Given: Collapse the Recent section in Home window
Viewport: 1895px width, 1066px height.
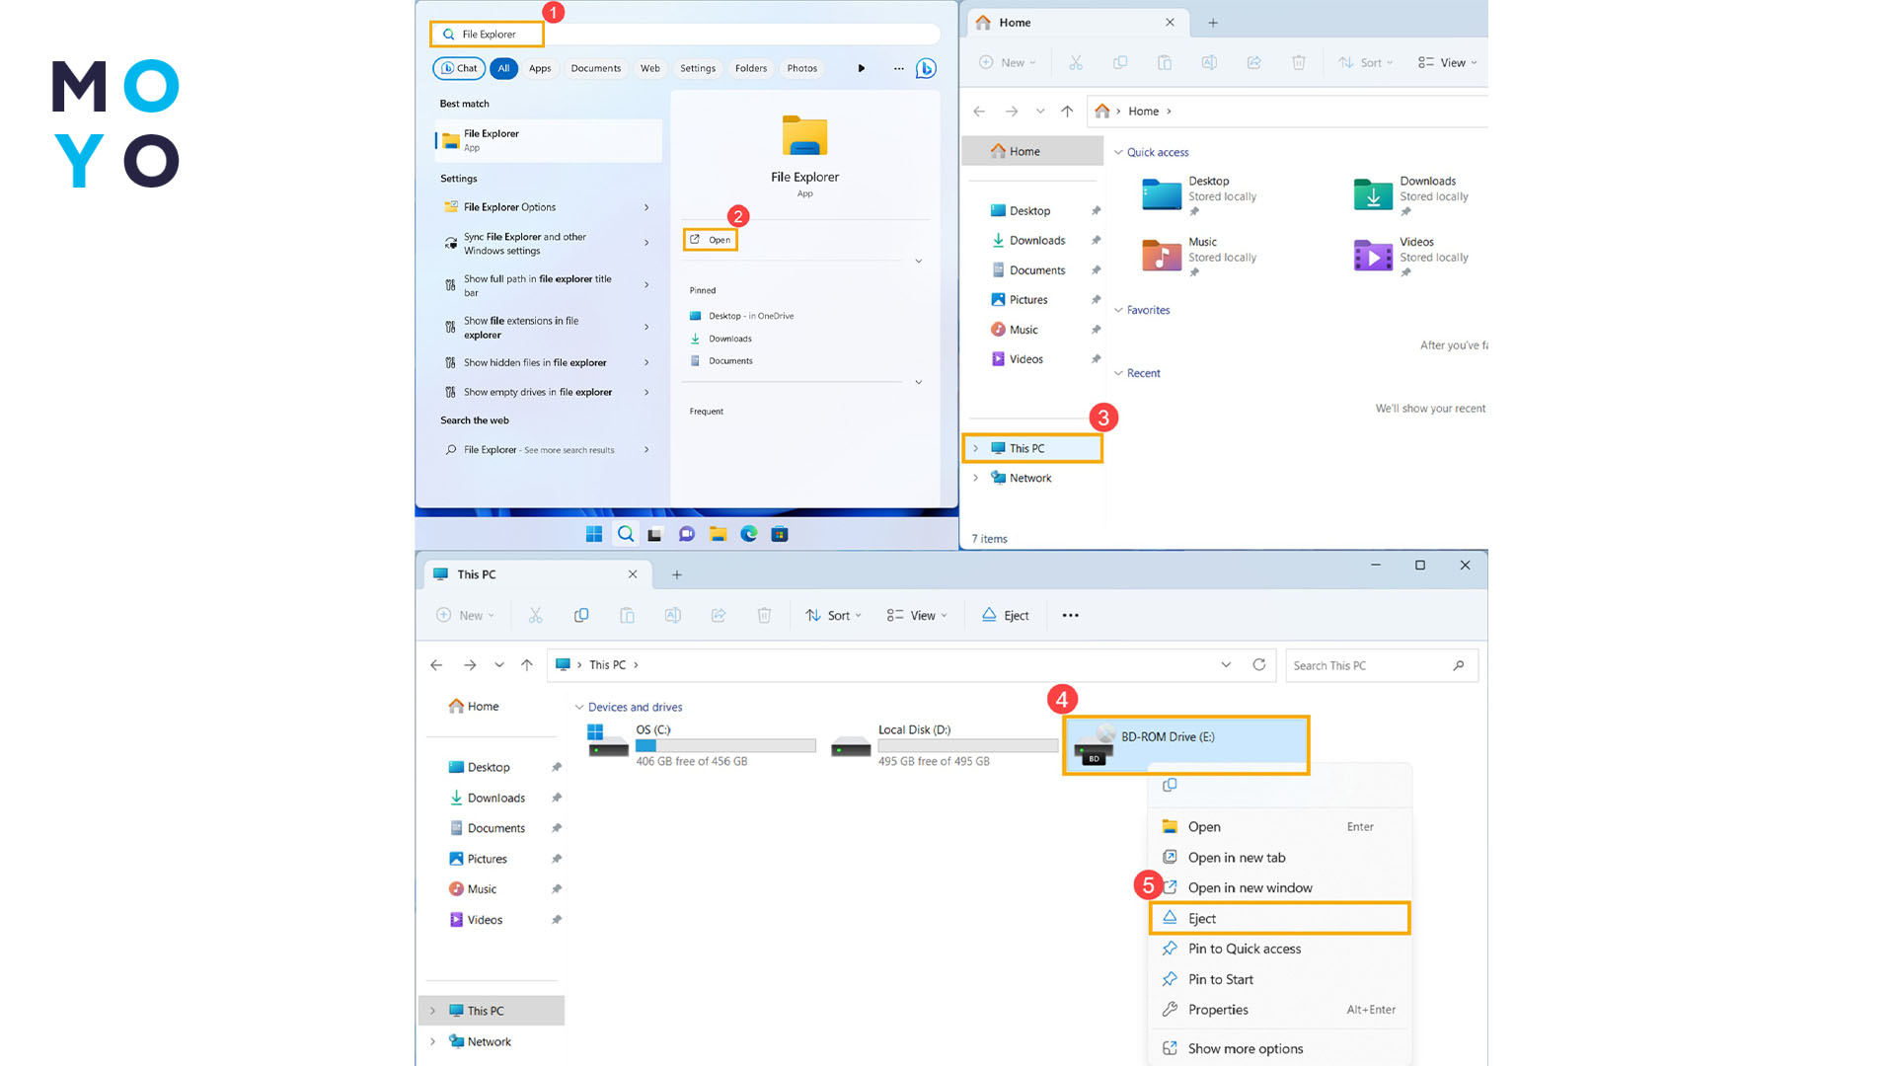Looking at the screenshot, I should coord(1118,373).
